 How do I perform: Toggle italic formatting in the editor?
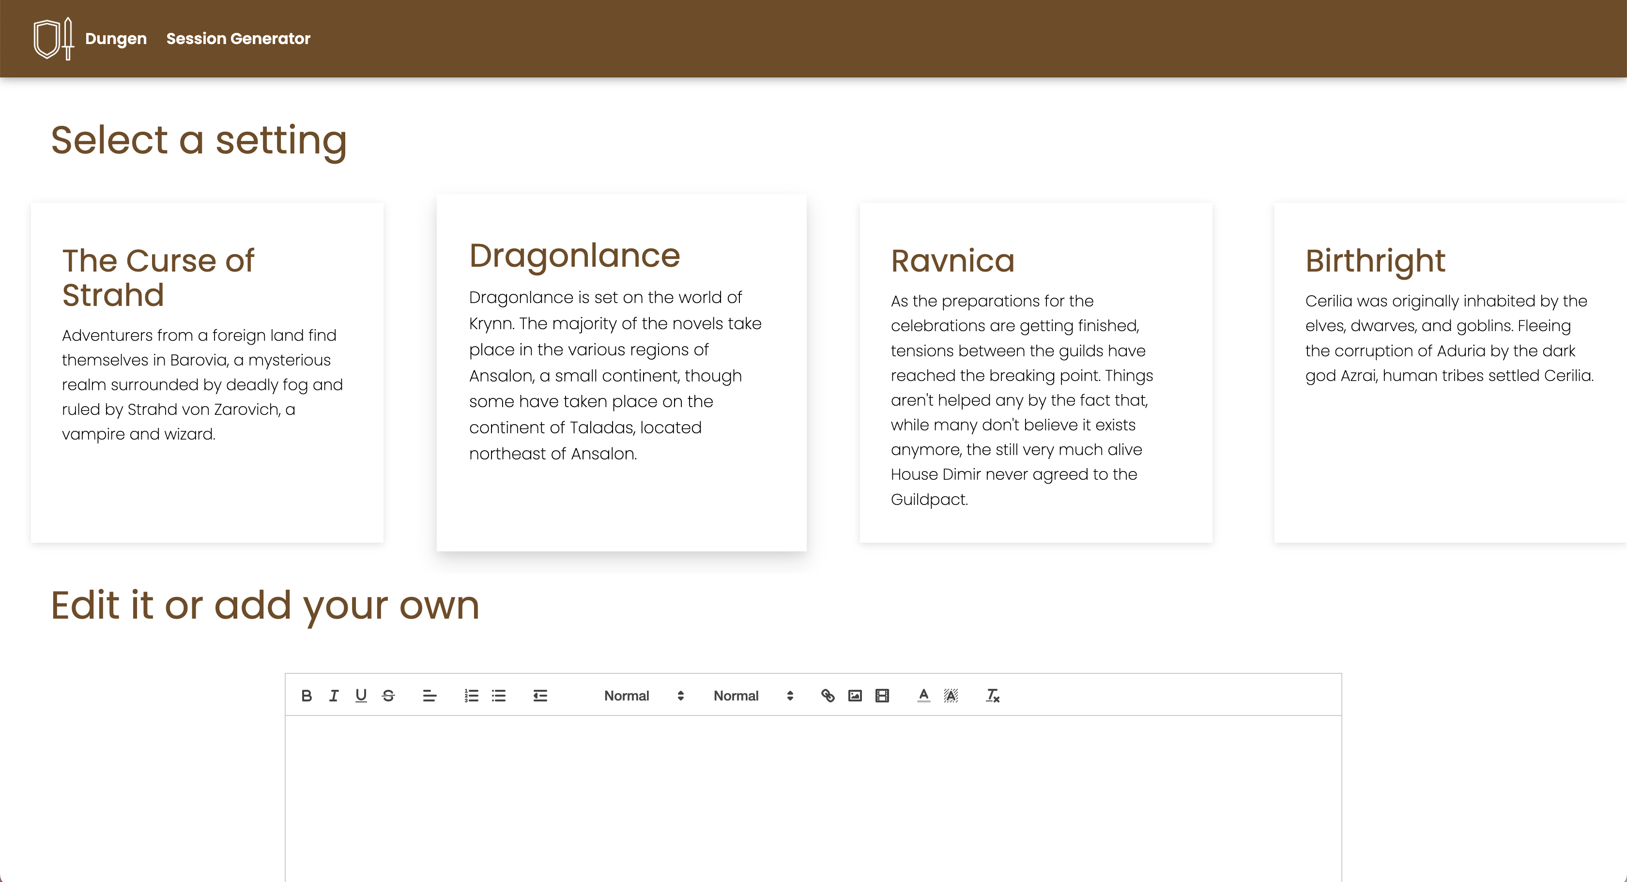coord(334,696)
